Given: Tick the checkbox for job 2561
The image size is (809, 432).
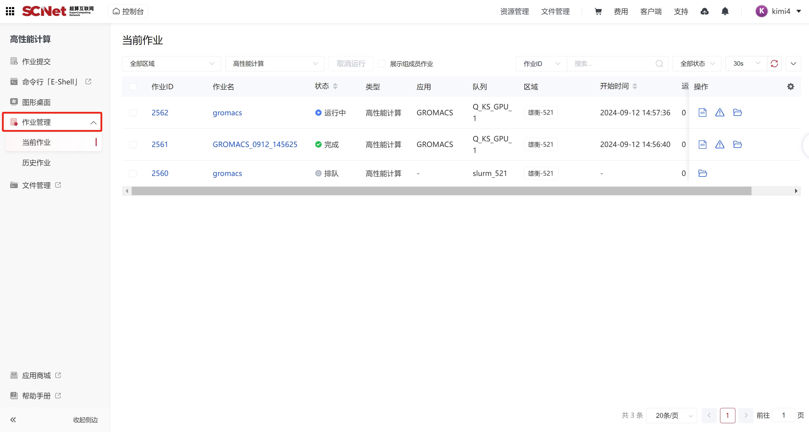Looking at the screenshot, I should click(133, 144).
